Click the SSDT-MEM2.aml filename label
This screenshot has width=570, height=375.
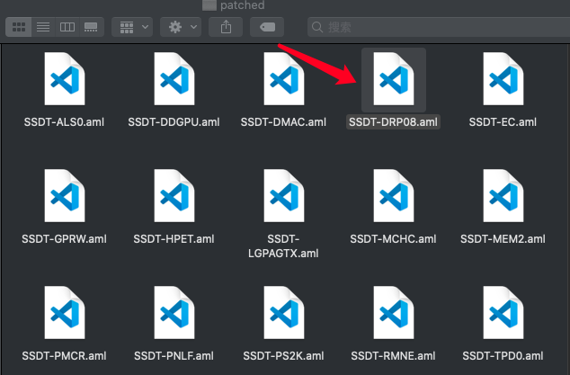(x=503, y=239)
